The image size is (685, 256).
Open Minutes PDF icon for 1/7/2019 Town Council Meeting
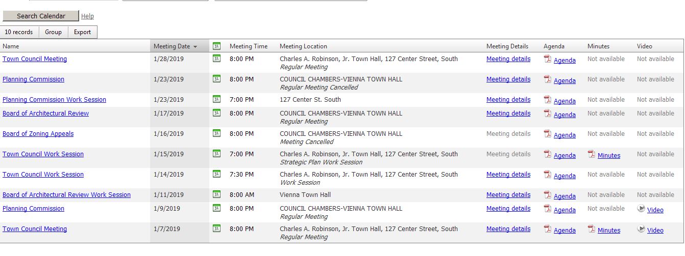point(592,229)
